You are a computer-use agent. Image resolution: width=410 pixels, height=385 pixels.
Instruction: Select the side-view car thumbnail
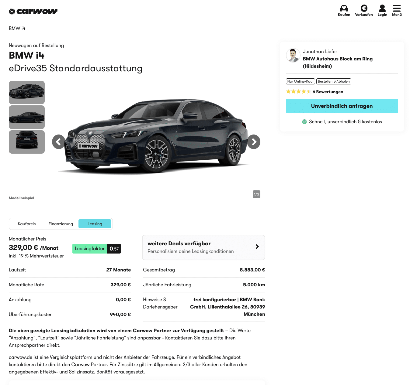pyautogui.click(x=27, y=117)
